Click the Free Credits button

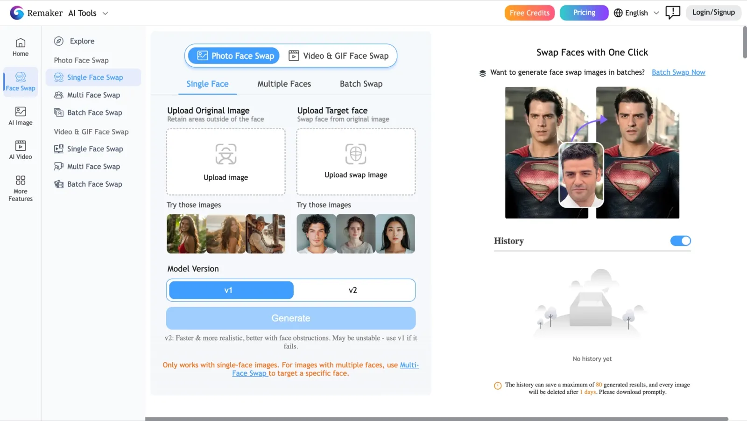529,13
